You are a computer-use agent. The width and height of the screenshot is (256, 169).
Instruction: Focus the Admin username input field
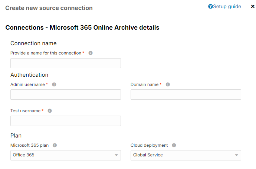click(x=66, y=95)
